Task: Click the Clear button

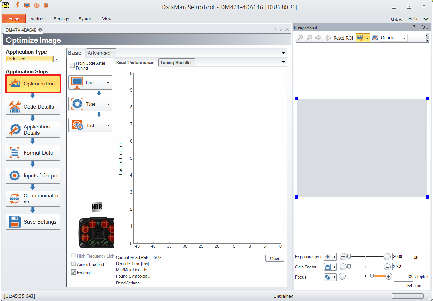Action: [x=274, y=258]
